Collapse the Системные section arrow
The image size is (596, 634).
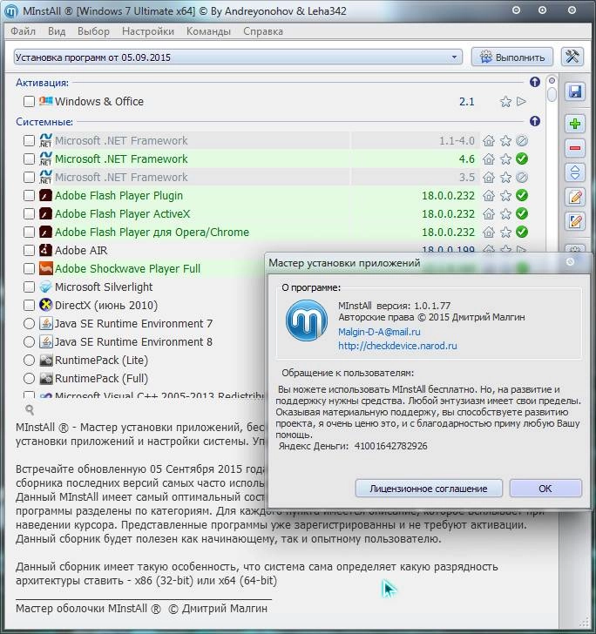coord(535,121)
